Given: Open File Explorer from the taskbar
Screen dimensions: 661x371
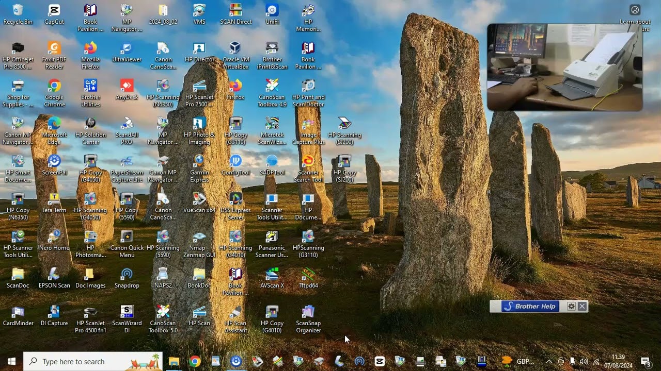Looking at the screenshot, I should [x=174, y=362].
